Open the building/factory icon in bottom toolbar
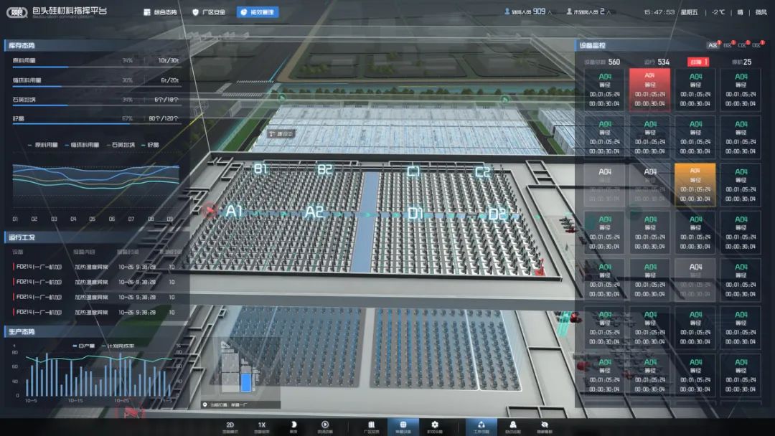This screenshot has height=436, width=775. pos(371,425)
